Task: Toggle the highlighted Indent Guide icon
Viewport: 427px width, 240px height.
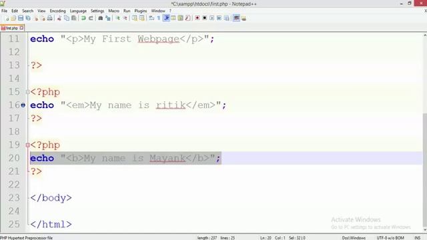Action: coord(166,18)
